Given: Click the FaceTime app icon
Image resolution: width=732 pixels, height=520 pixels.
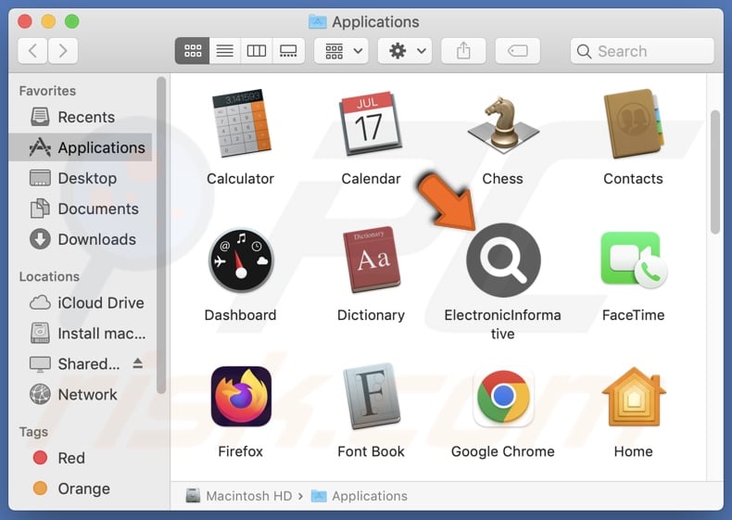Looking at the screenshot, I should [634, 260].
